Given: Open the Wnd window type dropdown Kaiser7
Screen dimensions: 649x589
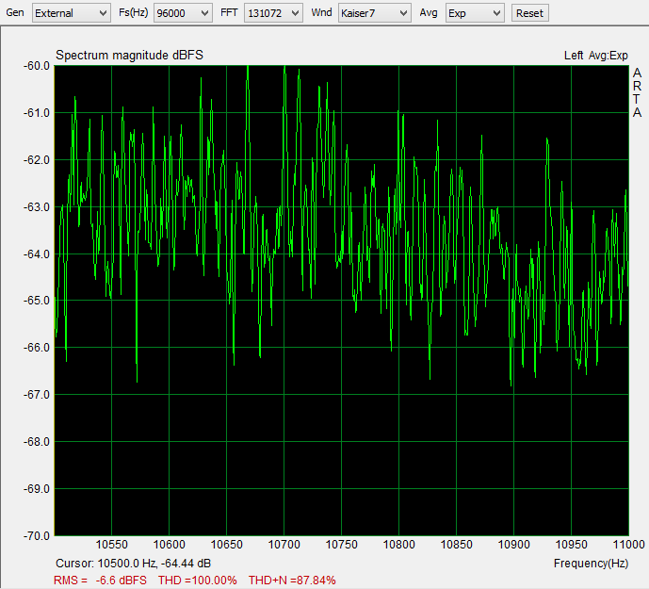Looking at the screenshot, I should click(x=374, y=13).
